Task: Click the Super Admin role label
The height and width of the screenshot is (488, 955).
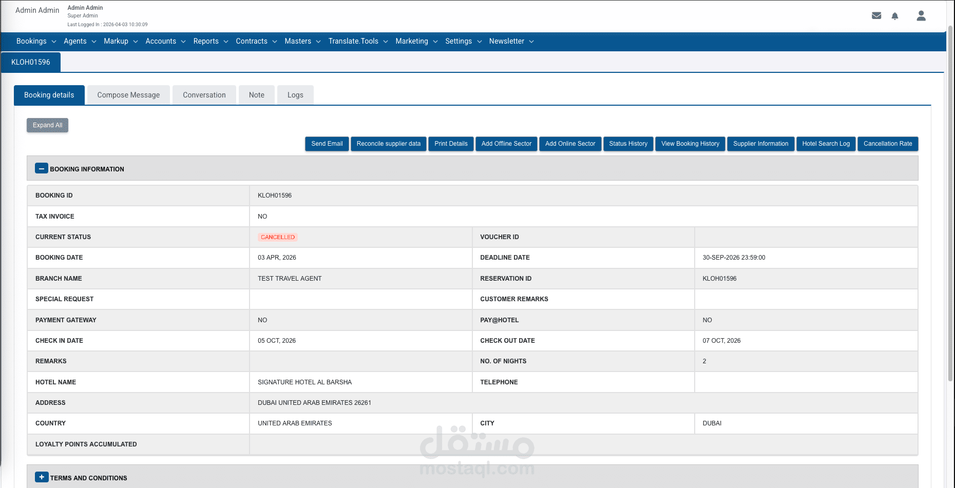Action: [83, 16]
